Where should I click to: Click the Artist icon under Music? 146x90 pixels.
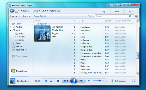tap(16, 33)
